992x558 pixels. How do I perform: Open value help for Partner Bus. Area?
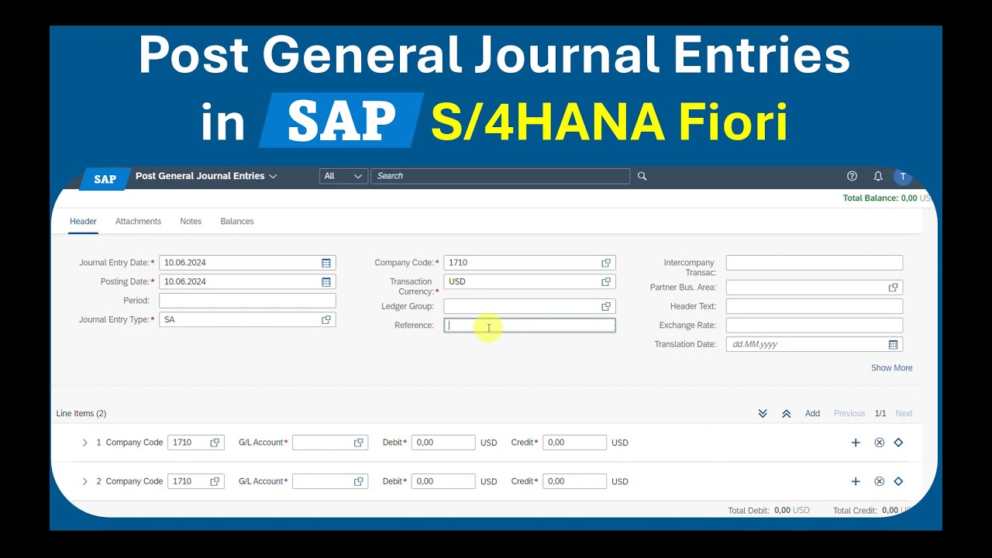(893, 288)
